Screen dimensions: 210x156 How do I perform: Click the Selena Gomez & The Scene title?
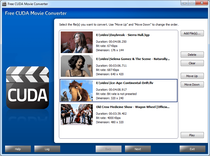tap(133, 59)
